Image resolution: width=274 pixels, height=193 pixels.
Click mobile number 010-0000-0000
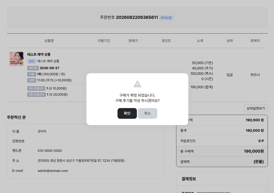click(x=50, y=151)
